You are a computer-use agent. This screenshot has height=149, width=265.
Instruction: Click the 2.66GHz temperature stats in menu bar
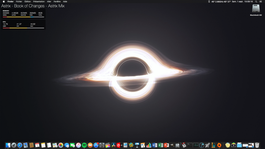[x=221, y=2]
